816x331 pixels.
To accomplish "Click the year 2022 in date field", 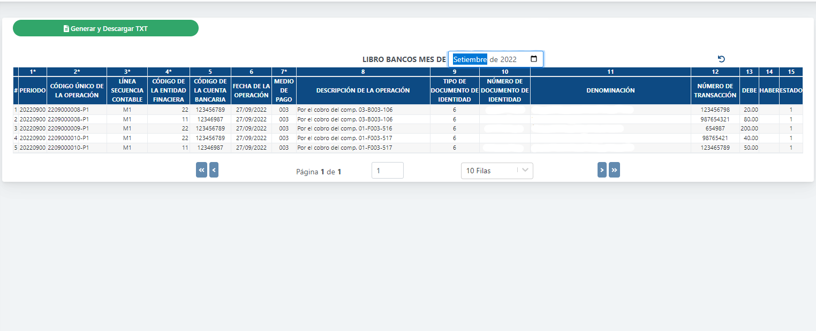I will (508, 59).
